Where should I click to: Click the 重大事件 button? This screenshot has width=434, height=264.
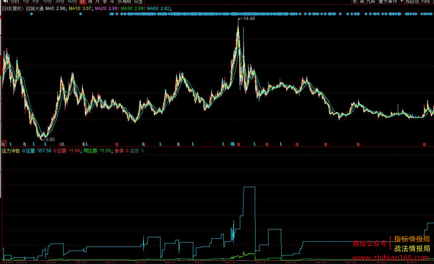[x=388, y=2]
